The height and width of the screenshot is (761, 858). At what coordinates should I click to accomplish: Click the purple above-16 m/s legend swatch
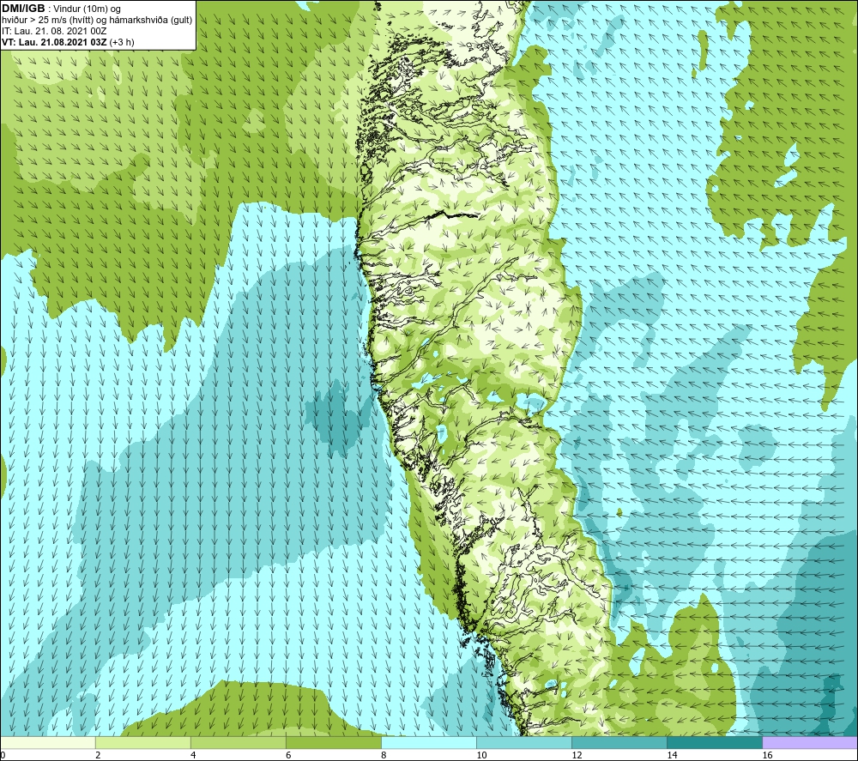click(810, 743)
